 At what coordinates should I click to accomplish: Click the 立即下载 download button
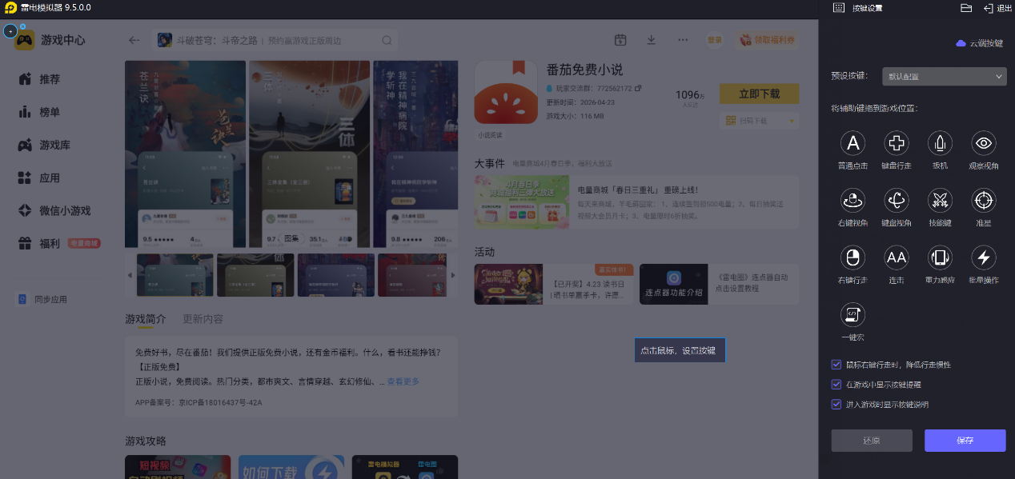point(759,94)
